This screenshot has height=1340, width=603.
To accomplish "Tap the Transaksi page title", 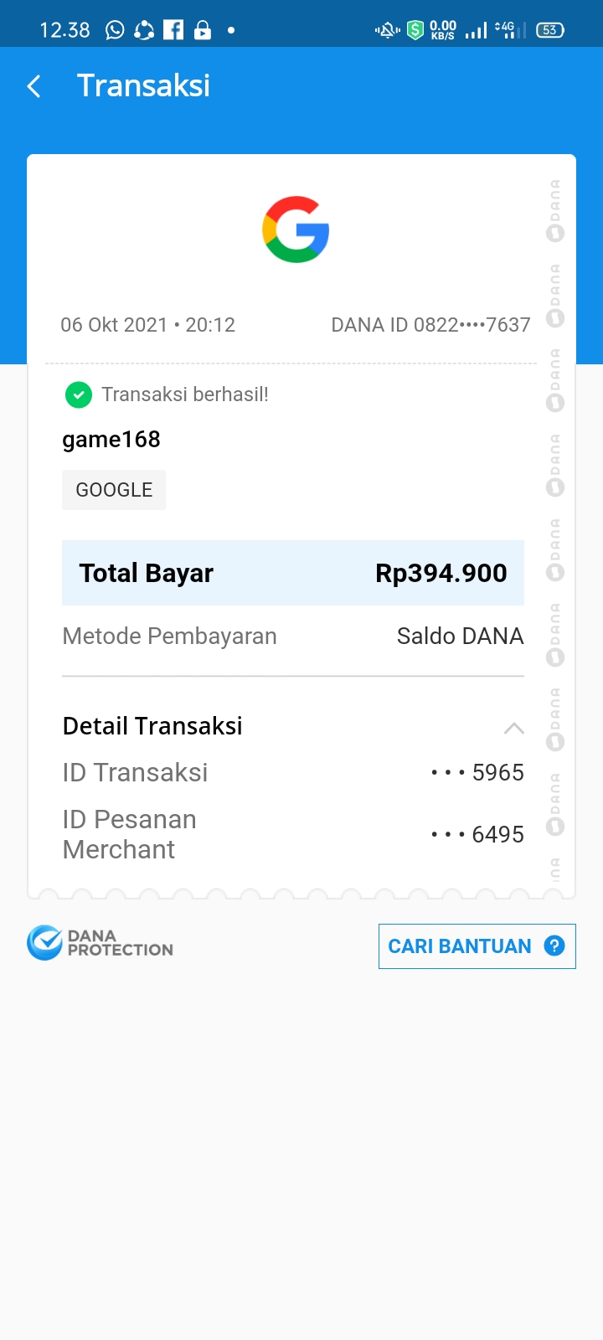I will point(143,85).
